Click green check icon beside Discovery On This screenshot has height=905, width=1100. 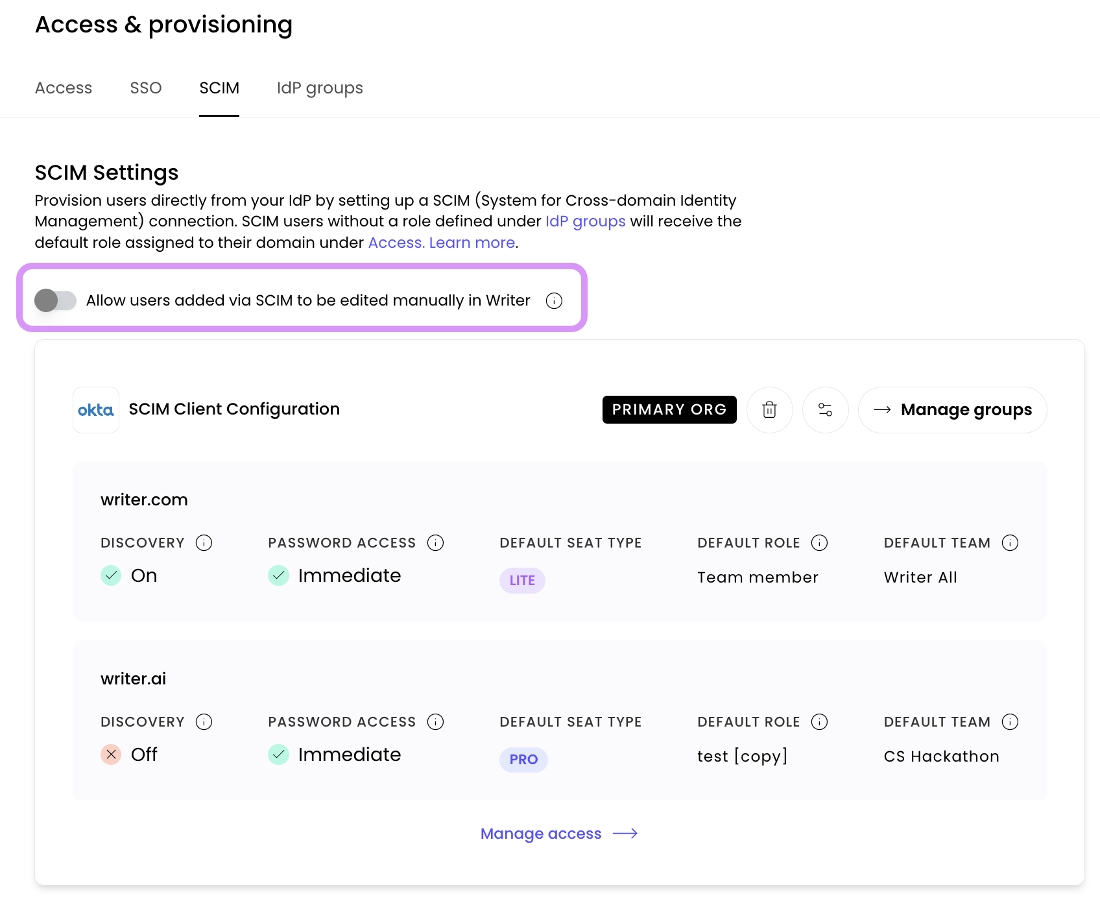pyautogui.click(x=111, y=575)
